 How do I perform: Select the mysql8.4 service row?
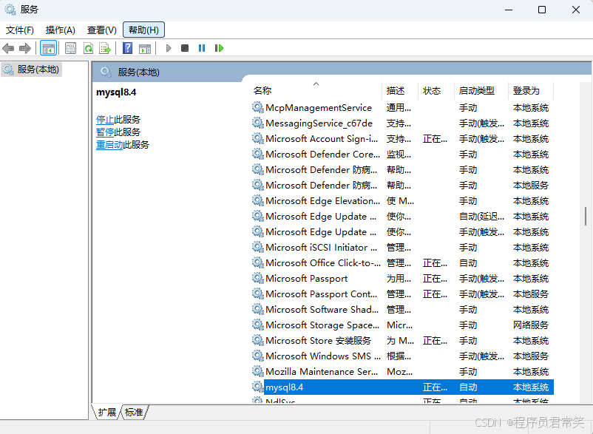point(403,387)
